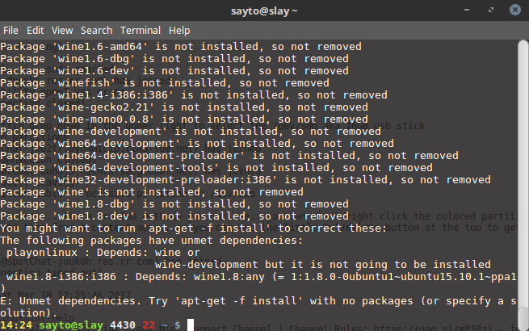Click the 'You might want to run' suggestion line

tap(194, 228)
